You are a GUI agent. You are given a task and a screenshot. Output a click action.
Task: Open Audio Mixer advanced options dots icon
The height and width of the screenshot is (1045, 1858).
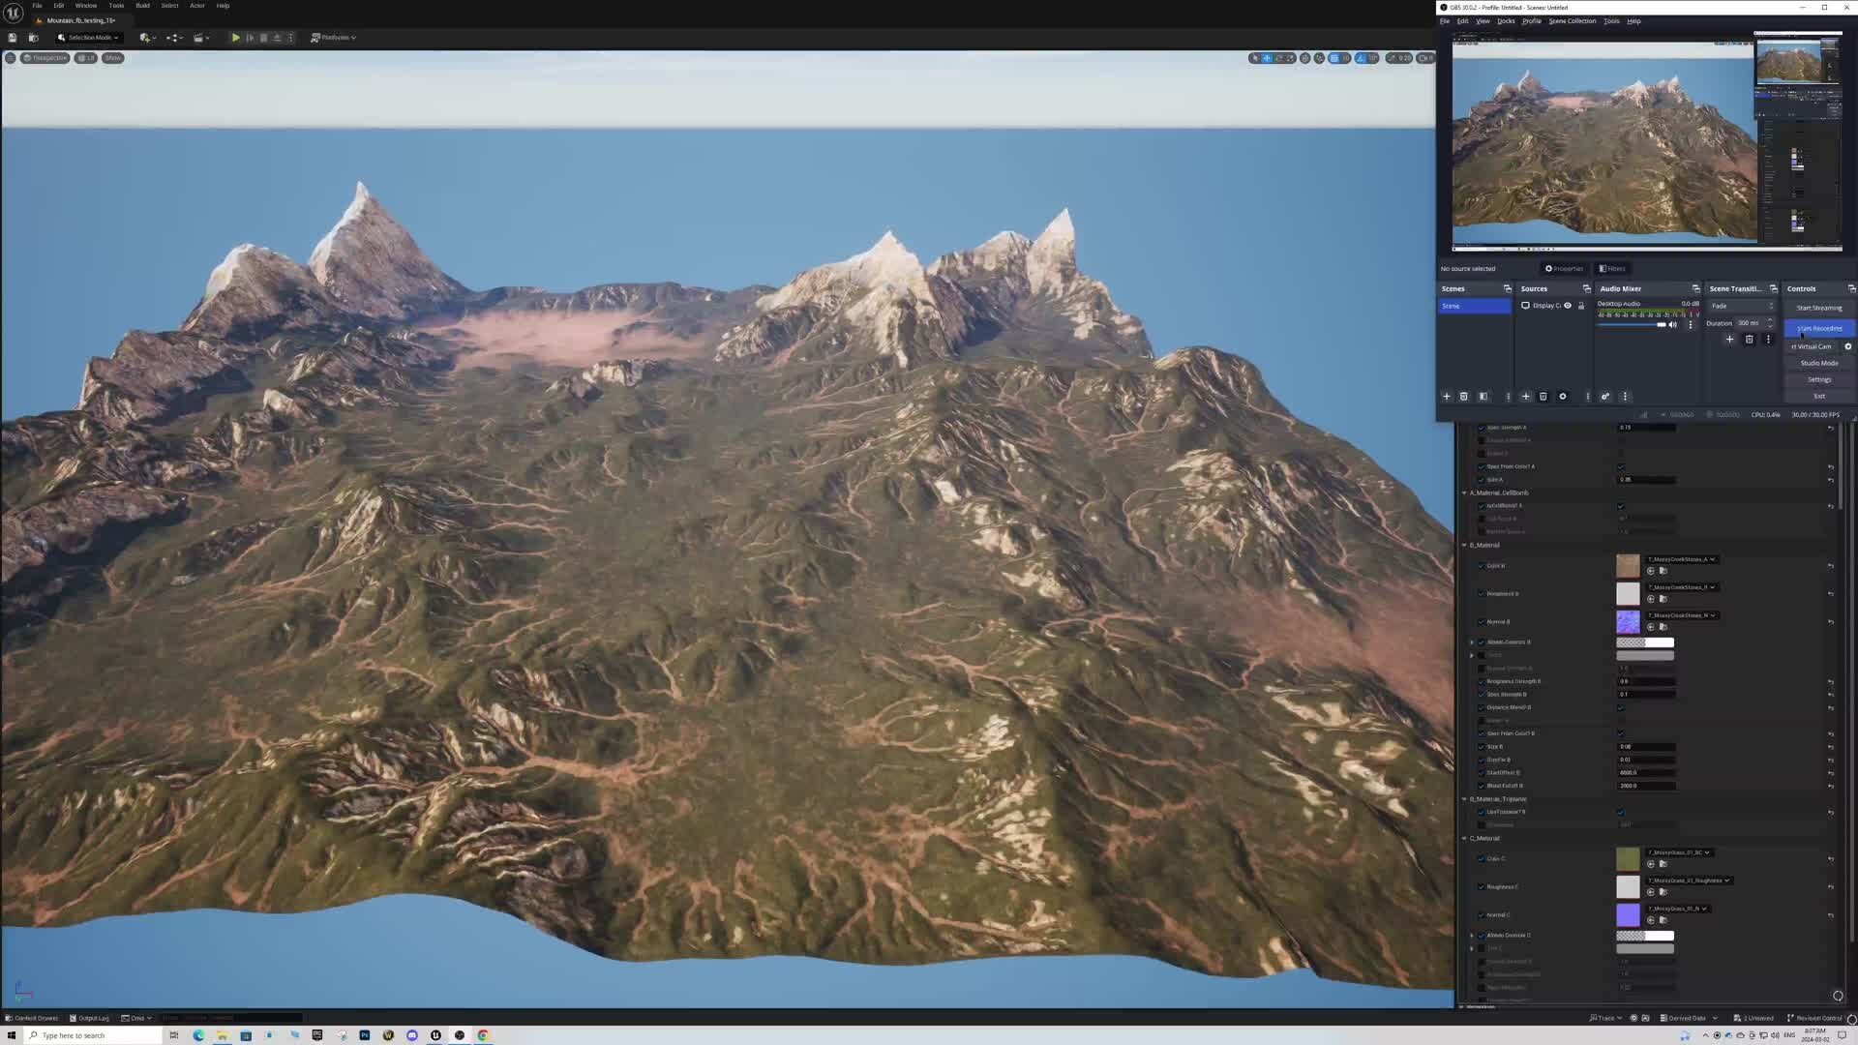[x=1691, y=324]
